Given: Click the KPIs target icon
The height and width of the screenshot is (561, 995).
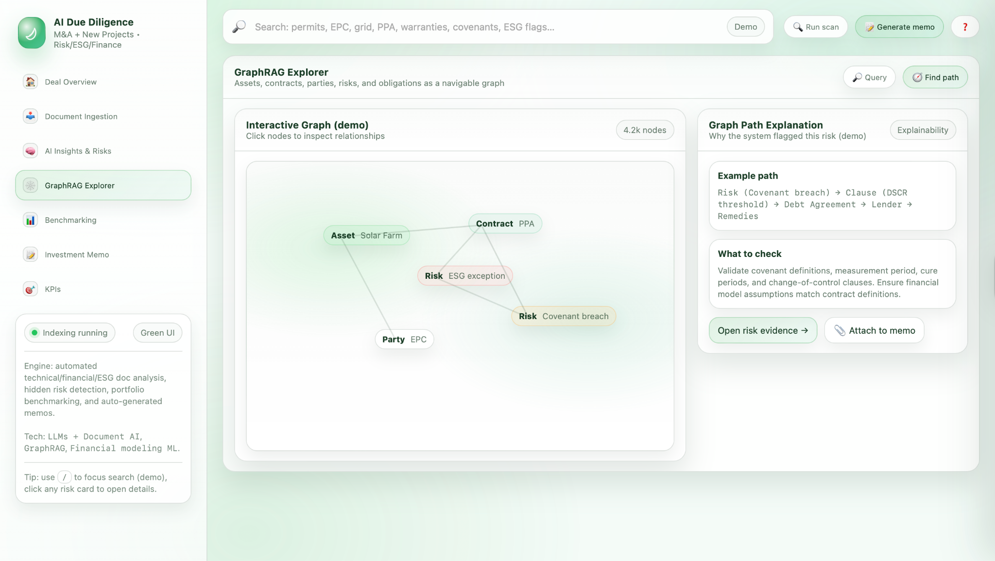Looking at the screenshot, I should point(30,289).
